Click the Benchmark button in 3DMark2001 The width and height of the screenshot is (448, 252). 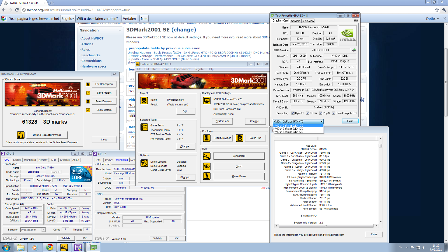pos(239,156)
